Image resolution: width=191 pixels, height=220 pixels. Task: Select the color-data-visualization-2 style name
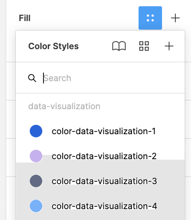pos(104,156)
